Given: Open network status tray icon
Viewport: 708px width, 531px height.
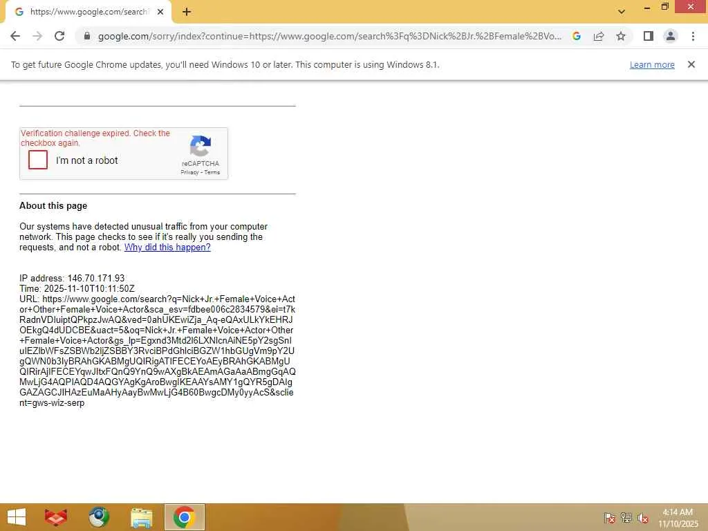Looking at the screenshot, I should [626, 517].
